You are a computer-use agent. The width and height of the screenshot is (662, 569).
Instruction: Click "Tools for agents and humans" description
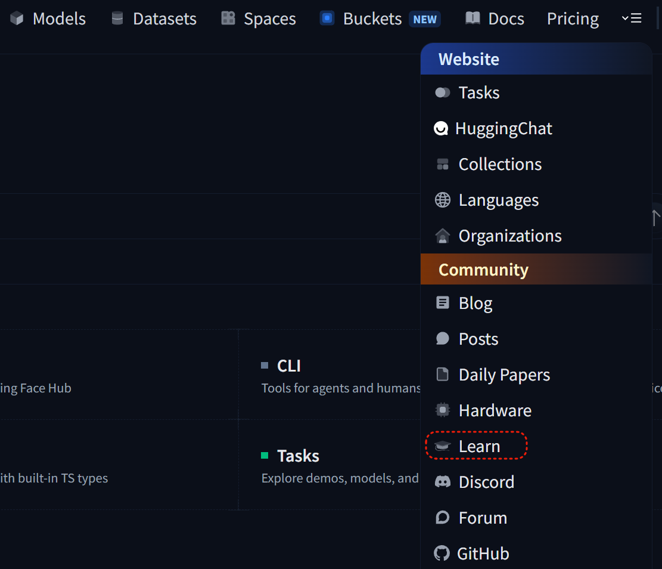tap(341, 388)
